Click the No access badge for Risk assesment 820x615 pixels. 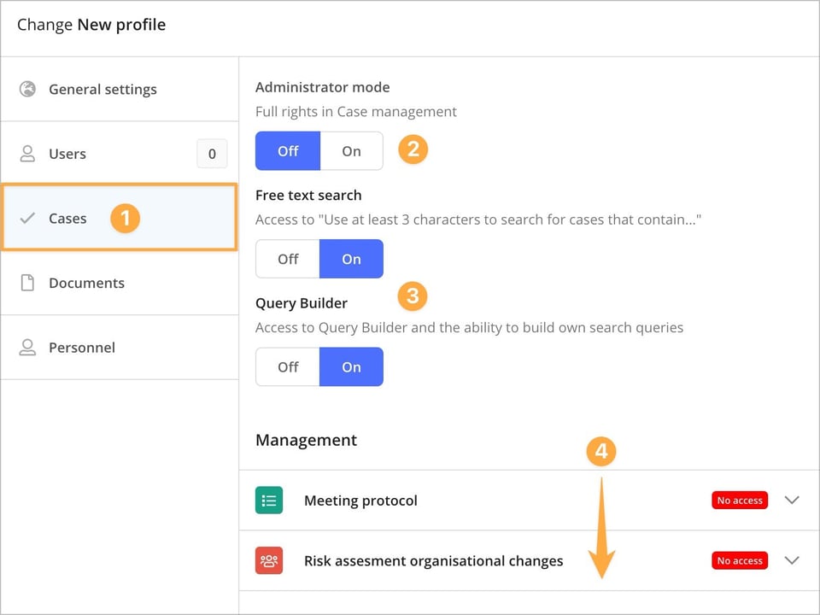(x=740, y=560)
